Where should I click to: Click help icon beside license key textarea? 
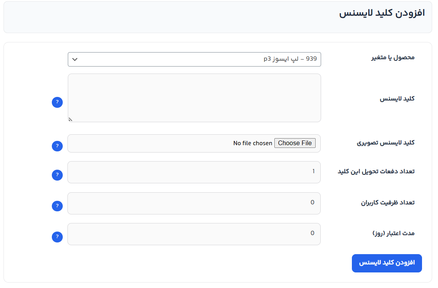tap(57, 102)
